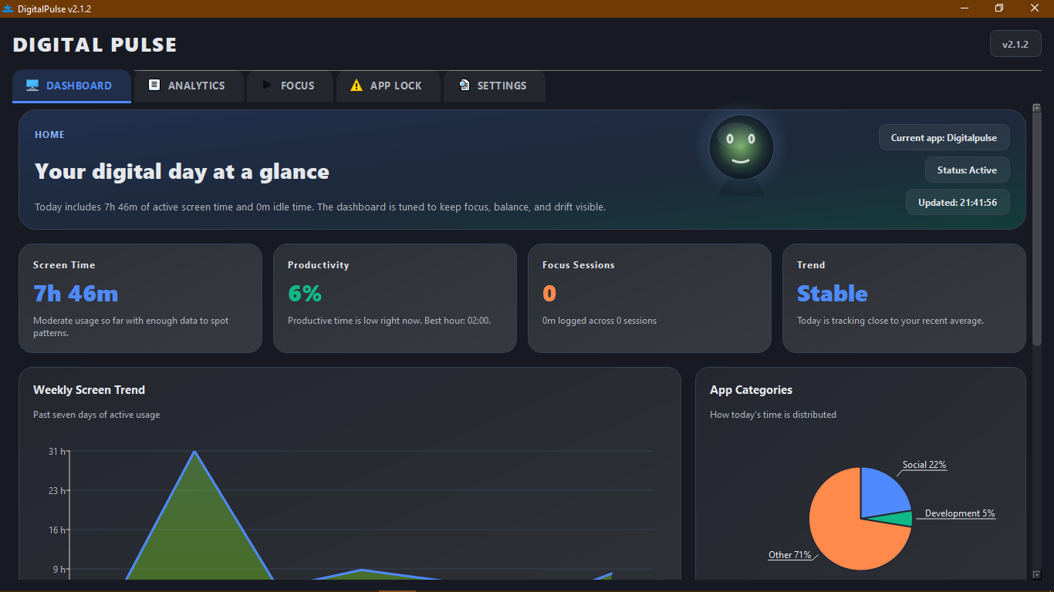
Task: Click the App Lock warning triangle icon
Action: point(356,86)
